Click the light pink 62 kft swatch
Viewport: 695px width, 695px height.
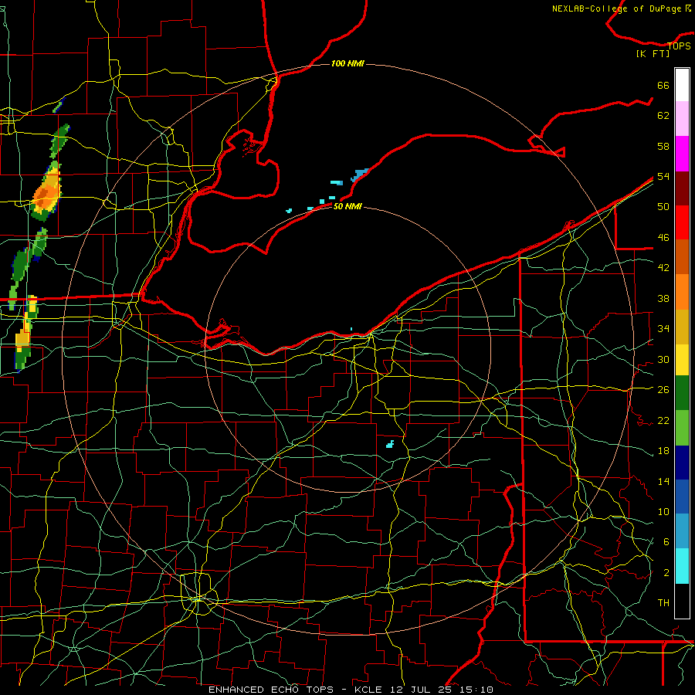click(682, 118)
